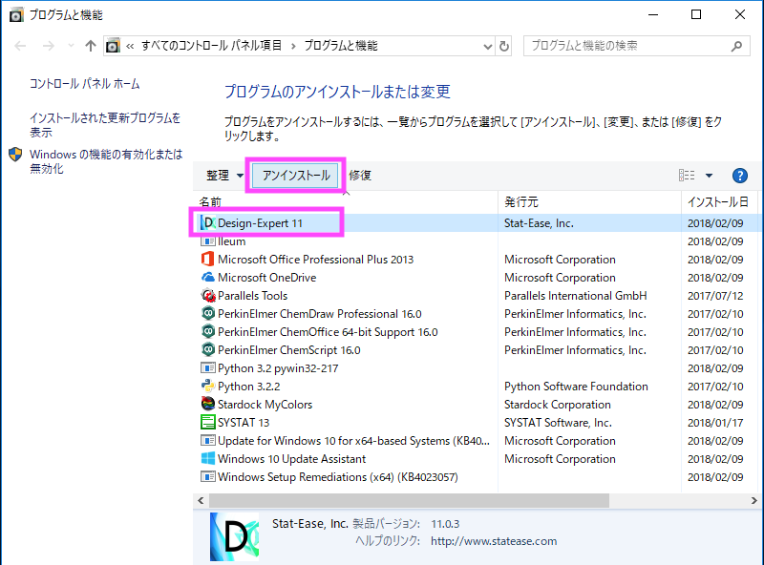
Task: Click http://www.statease.com in details pane
Action: (494, 541)
